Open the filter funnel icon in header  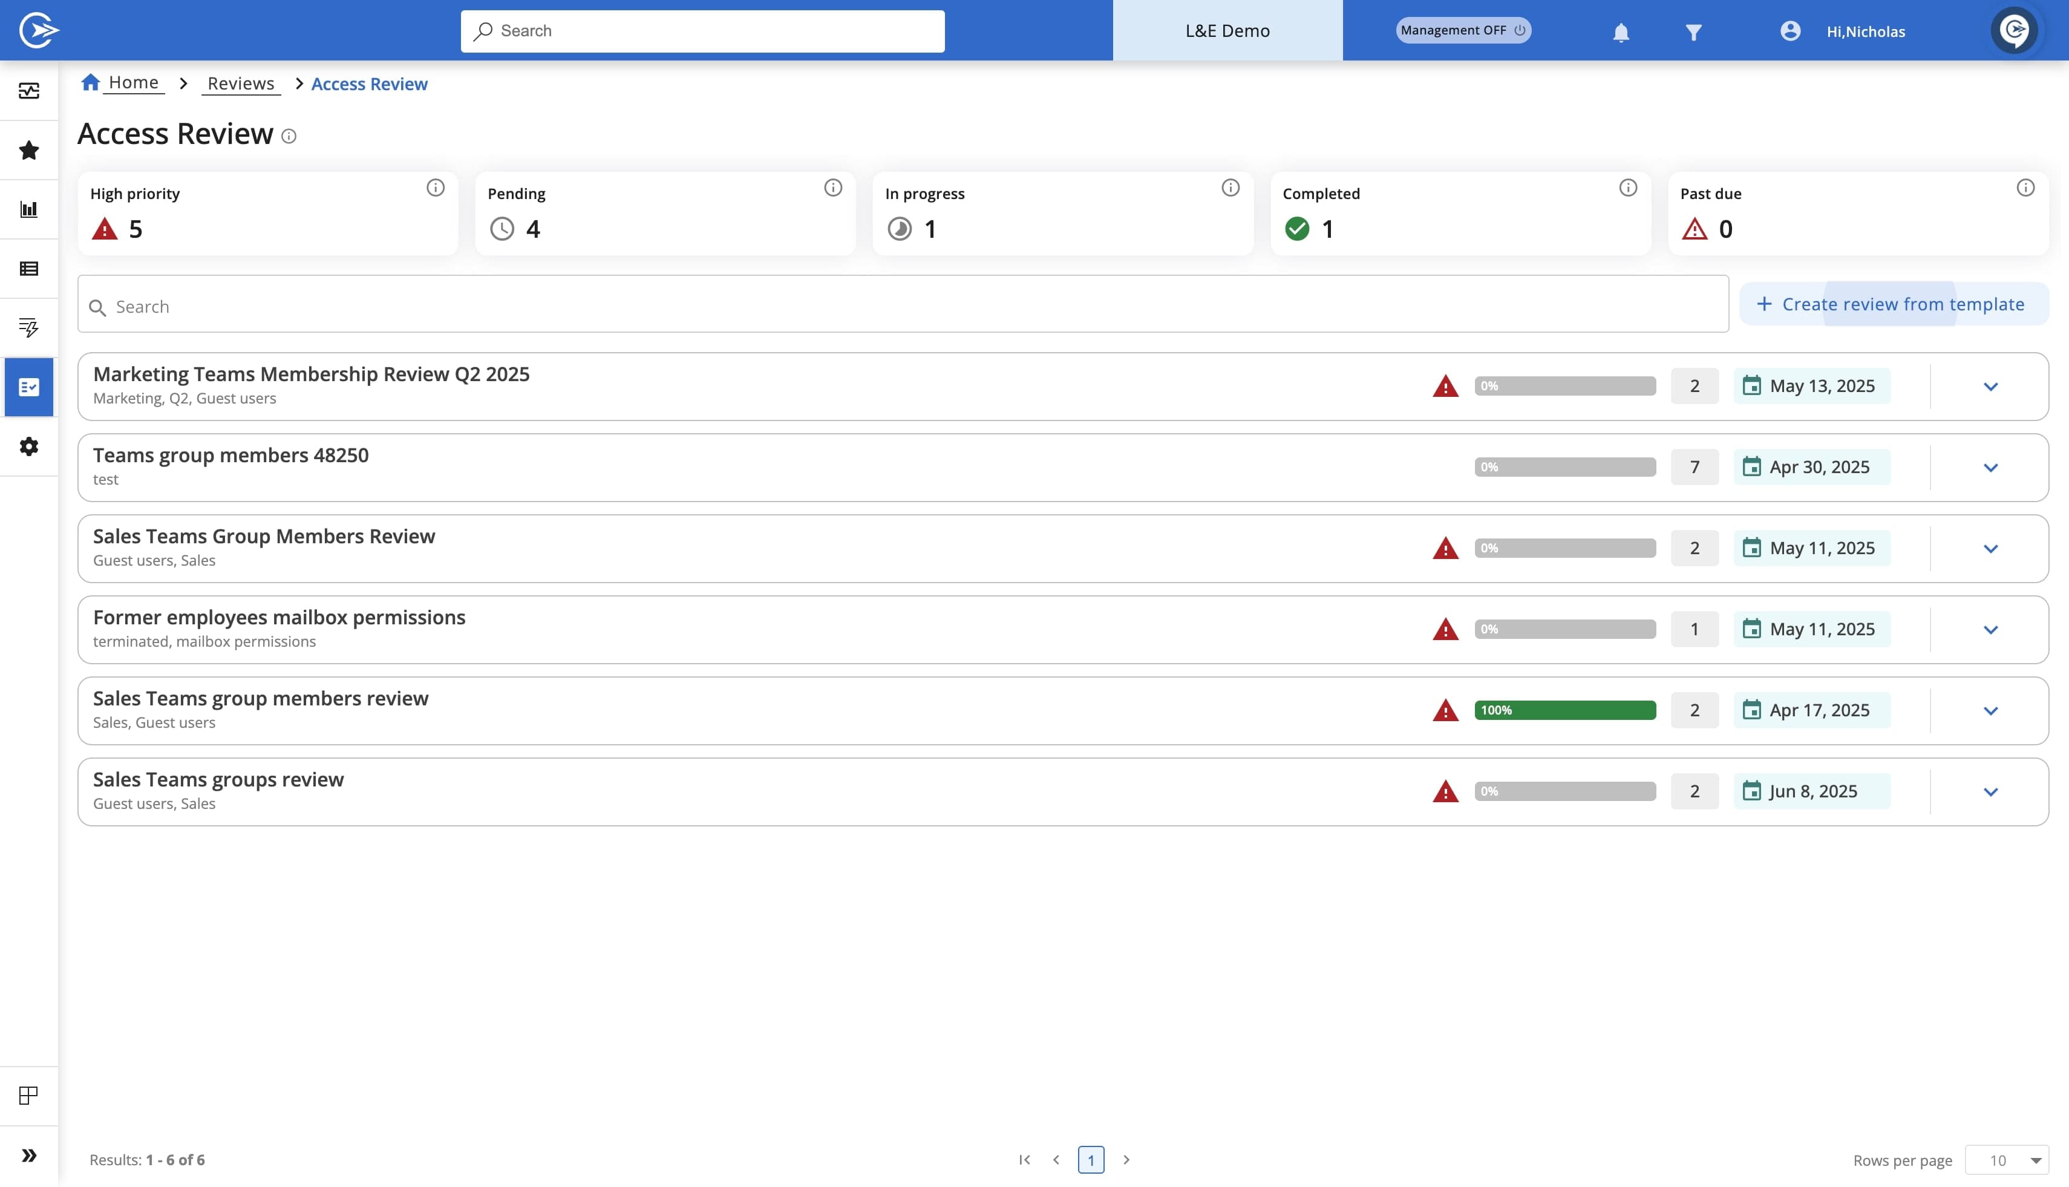(1693, 32)
